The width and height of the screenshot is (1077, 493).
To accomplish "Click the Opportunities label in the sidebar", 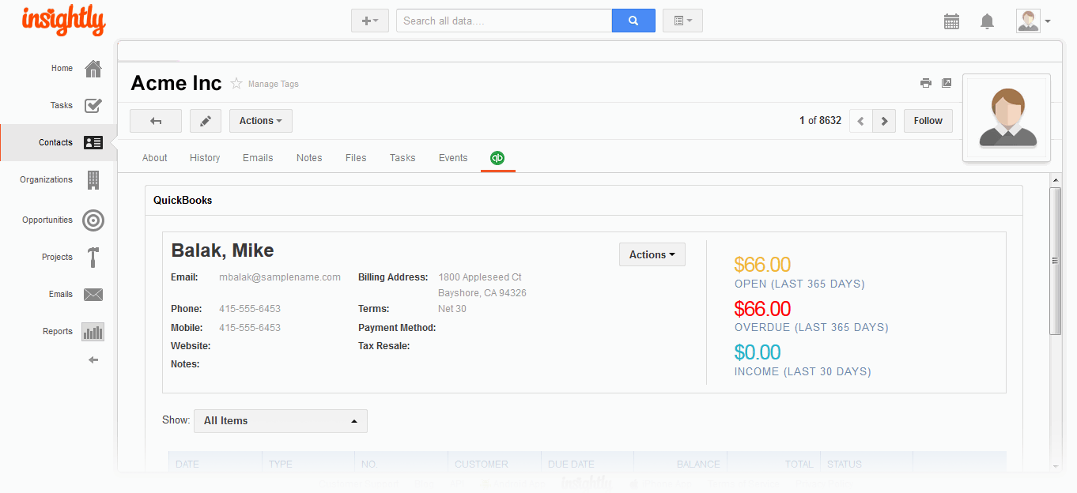I will (47, 220).
